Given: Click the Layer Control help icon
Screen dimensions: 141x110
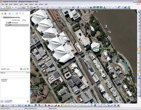Looking at the screenshot, I should point(28,69).
